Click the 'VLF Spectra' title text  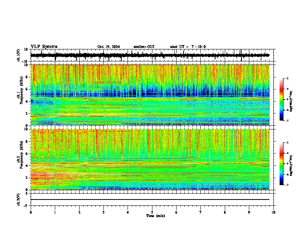pyautogui.click(x=44, y=47)
